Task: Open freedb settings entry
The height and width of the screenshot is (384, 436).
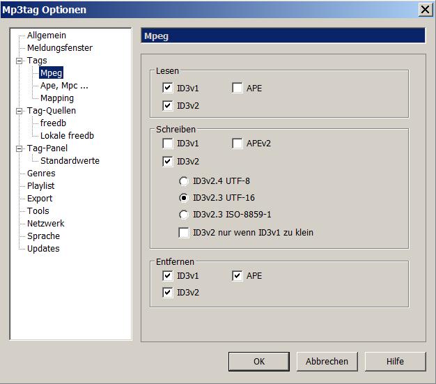Action: pyautogui.click(x=53, y=123)
